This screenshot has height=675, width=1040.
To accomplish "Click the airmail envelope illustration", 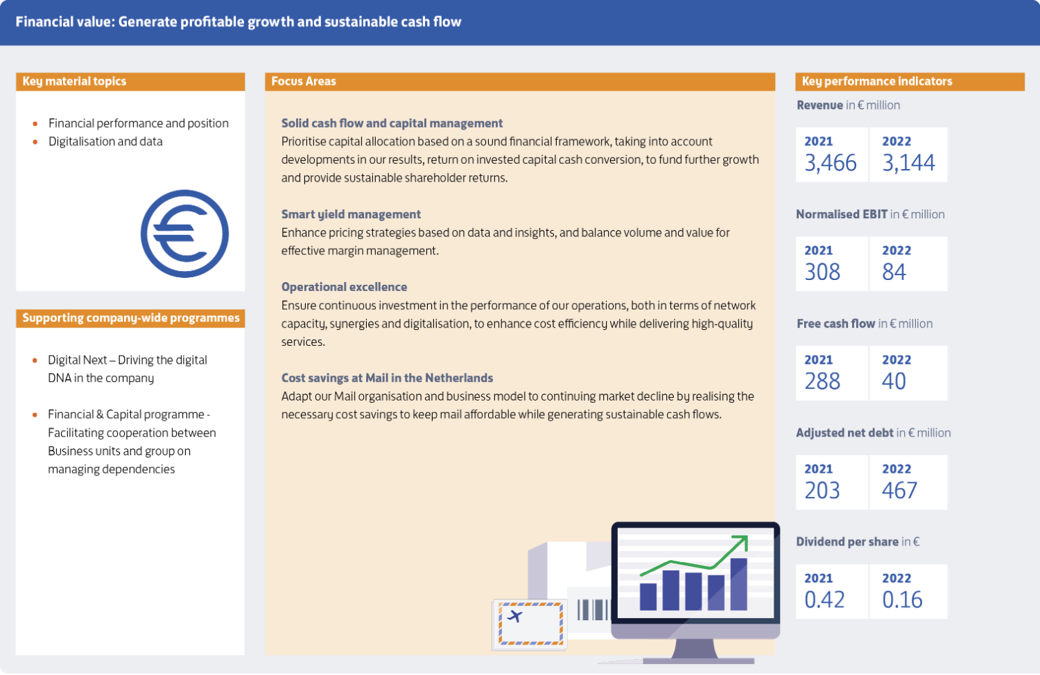I will click(530, 624).
